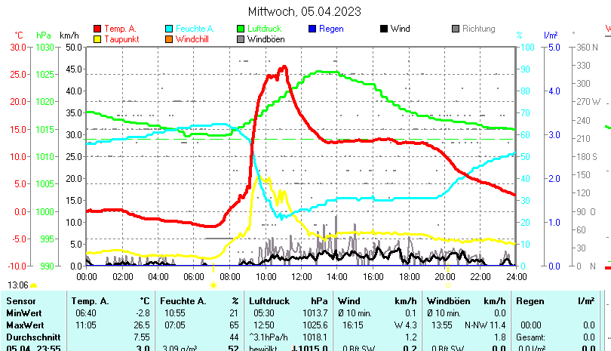Click the MaxWert row label
Screen dimensions: 611x351
tap(24, 325)
